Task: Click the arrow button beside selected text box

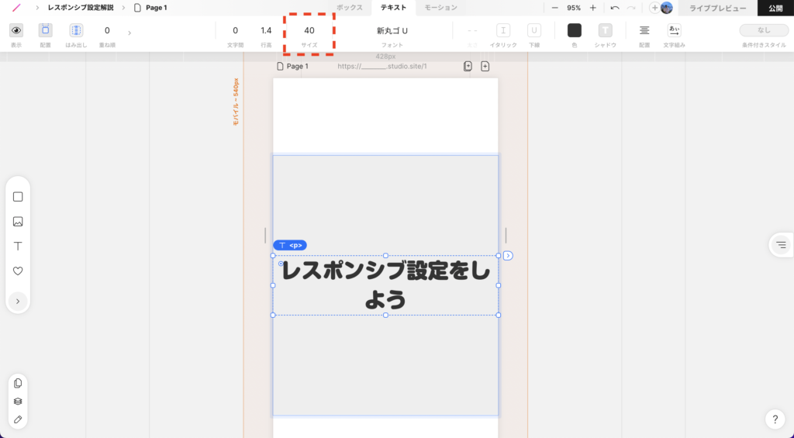Action: tap(508, 256)
